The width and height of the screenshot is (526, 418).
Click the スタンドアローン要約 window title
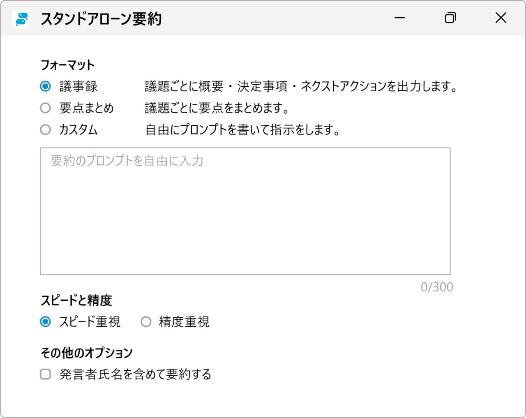[x=101, y=19]
